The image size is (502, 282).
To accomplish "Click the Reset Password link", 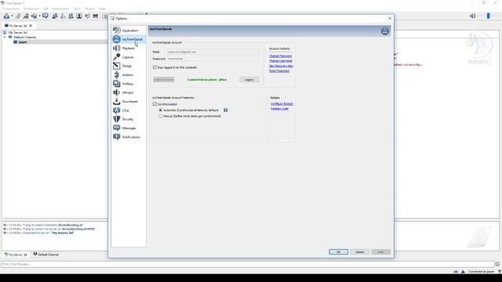I will click(279, 70).
